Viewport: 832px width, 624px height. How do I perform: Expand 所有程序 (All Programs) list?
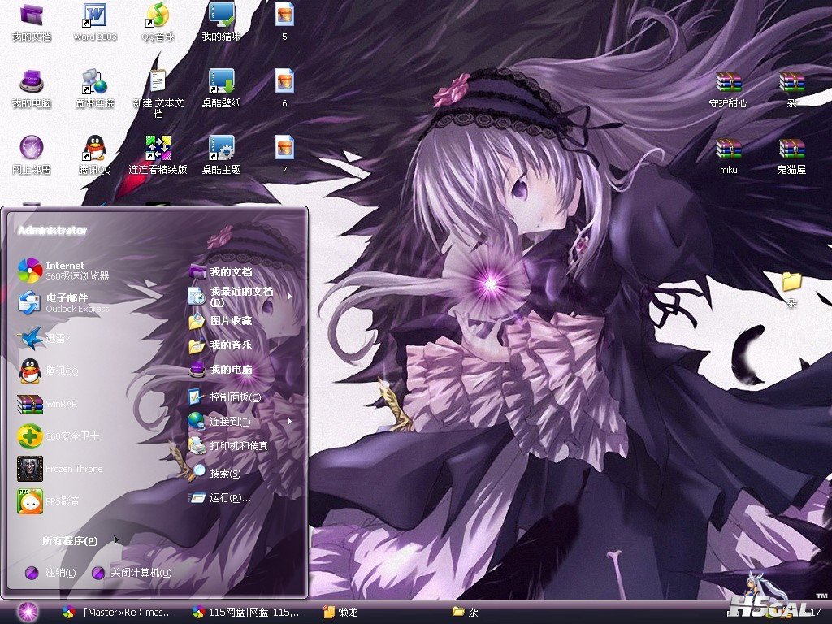71,541
